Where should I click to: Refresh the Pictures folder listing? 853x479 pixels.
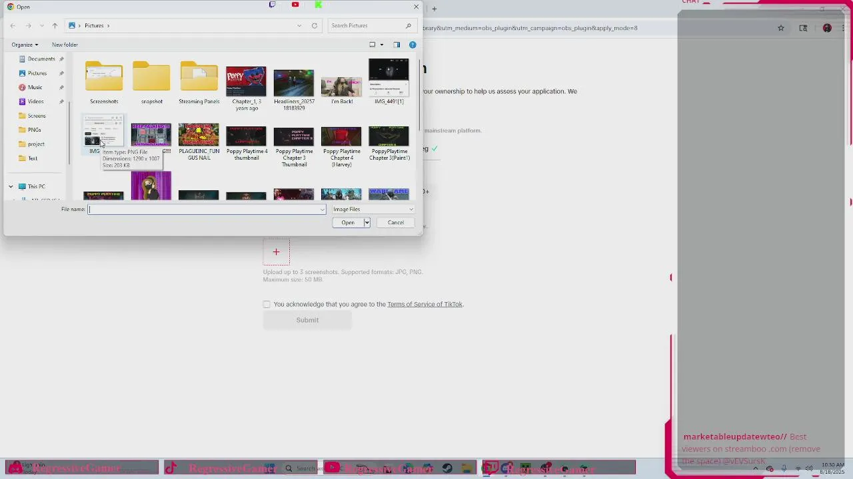tap(315, 25)
